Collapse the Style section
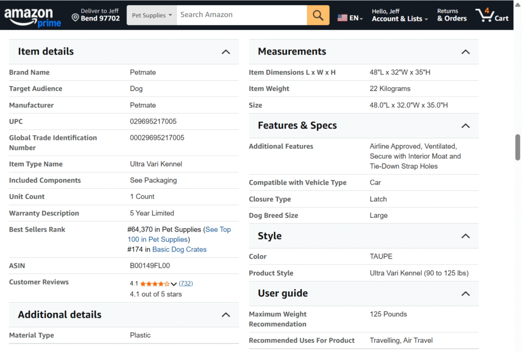Viewport: 522px width, 352px height. click(x=465, y=236)
